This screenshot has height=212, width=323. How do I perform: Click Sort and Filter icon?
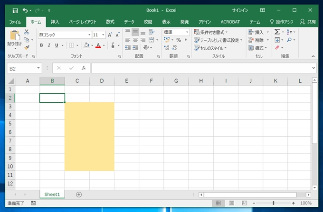pos(289,32)
